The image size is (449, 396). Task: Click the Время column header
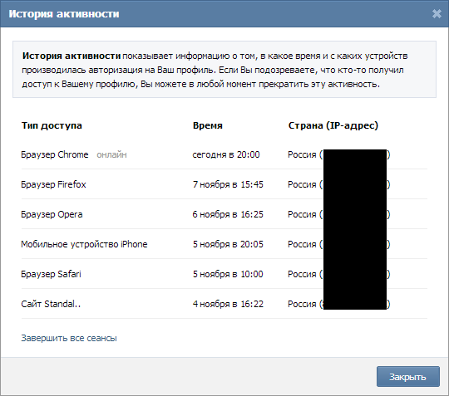tap(208, 125)
